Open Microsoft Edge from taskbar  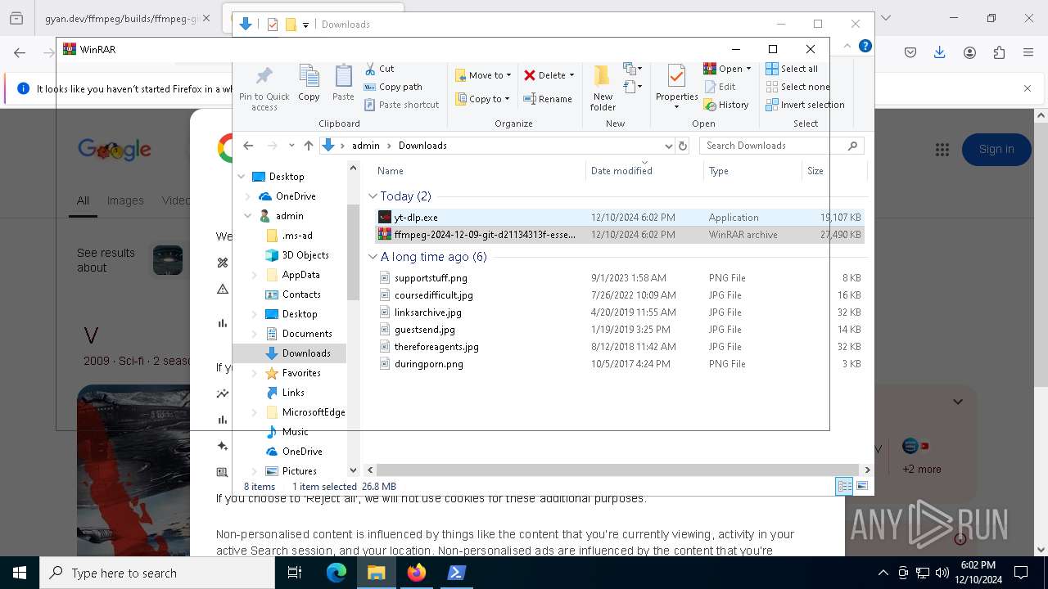pos(337,573)
